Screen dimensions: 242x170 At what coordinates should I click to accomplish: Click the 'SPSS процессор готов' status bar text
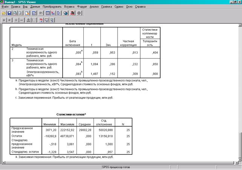(x=116, y=167)
